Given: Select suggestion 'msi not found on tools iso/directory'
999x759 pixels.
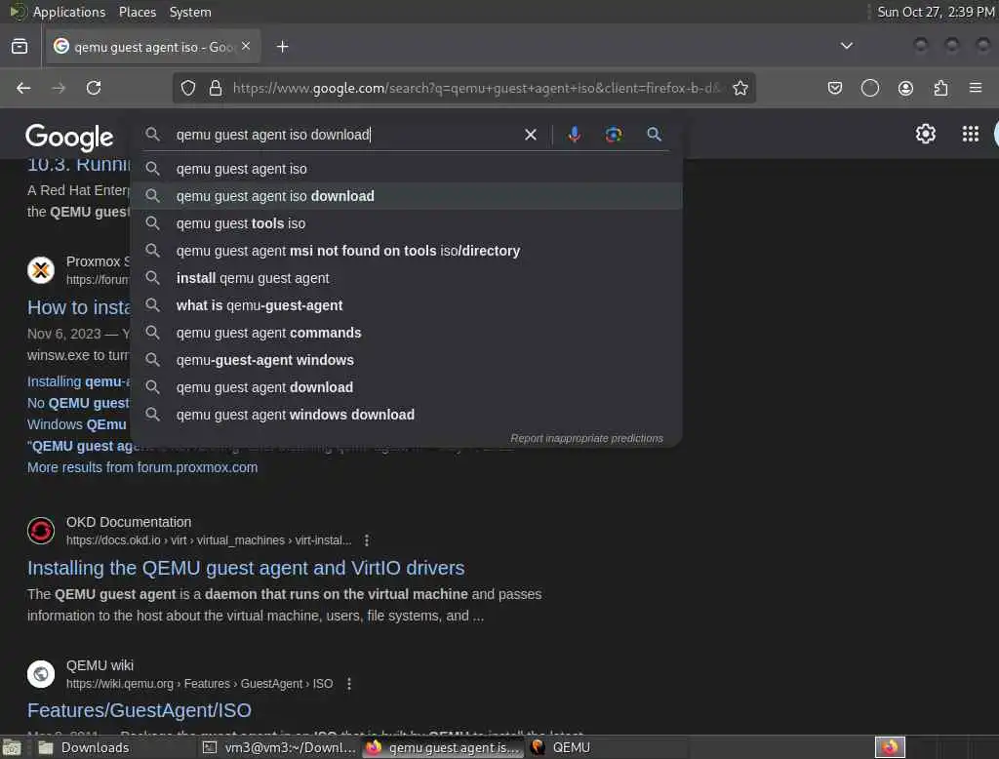Looking at the screenshot, I should pos(407,251).
